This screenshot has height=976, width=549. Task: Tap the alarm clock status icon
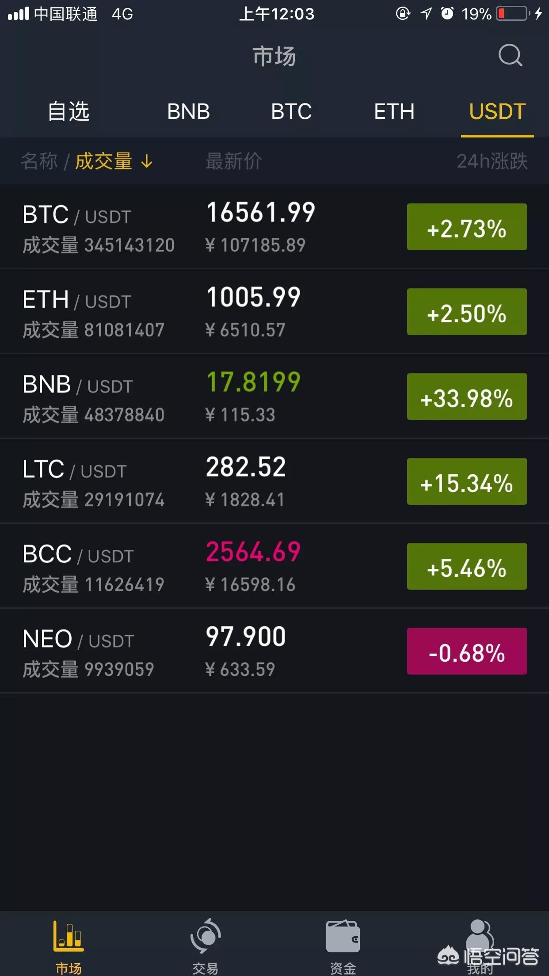[x=447, y=13]
